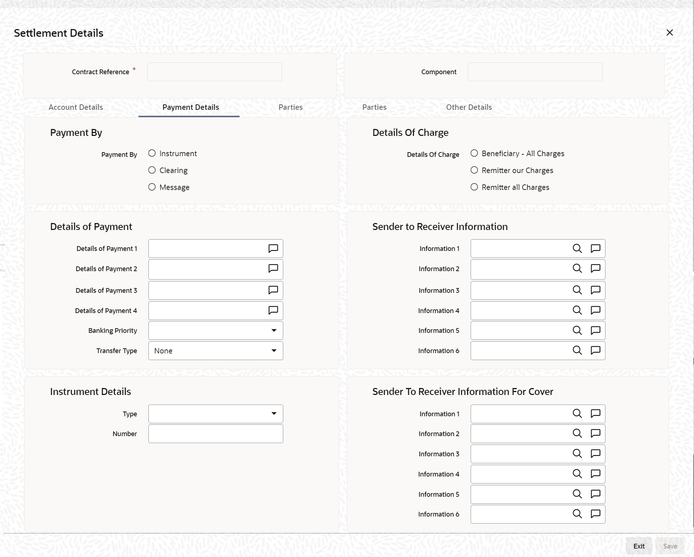Click search icon for Sender to Receiver Information 3
694x557 pixels.
tap(577, 290)
